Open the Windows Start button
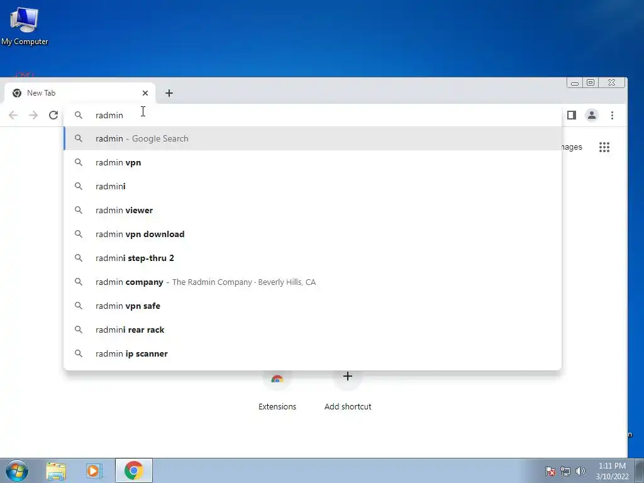 point(17,470)
